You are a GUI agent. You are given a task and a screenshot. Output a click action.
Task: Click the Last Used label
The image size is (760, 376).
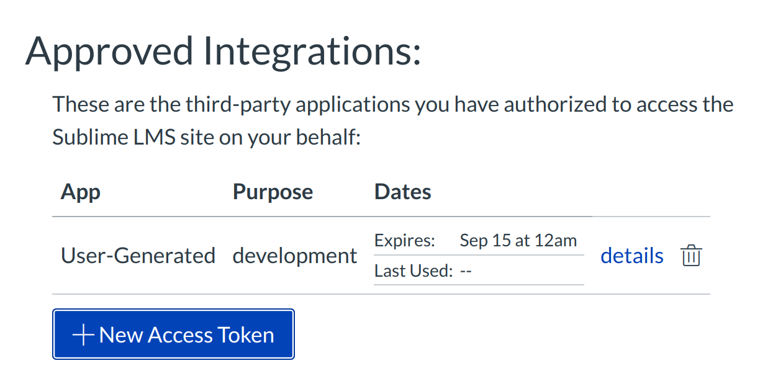point(414,271)
